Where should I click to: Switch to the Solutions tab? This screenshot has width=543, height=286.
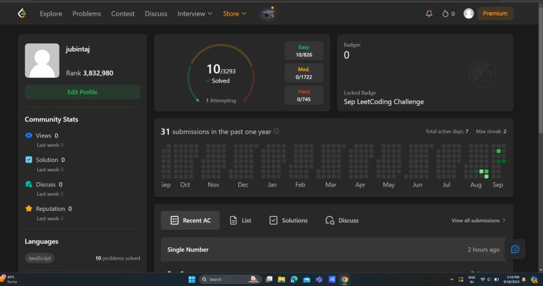[288, 220]
